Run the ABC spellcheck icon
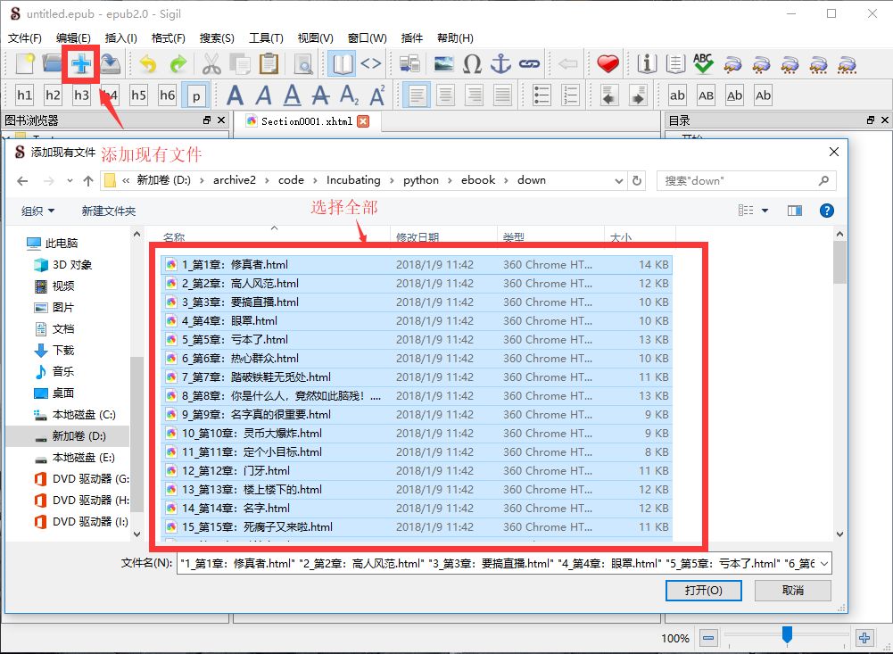This screenshot has height=654, width=893. [x=703, y=64]
